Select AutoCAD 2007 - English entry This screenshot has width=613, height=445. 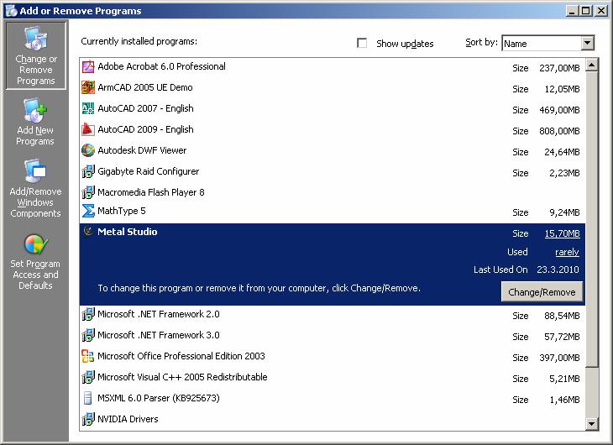click(x=333, y=108)
